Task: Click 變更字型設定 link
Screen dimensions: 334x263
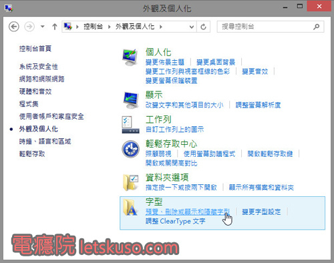Action: pyautogui.click(x=261, y=212)
